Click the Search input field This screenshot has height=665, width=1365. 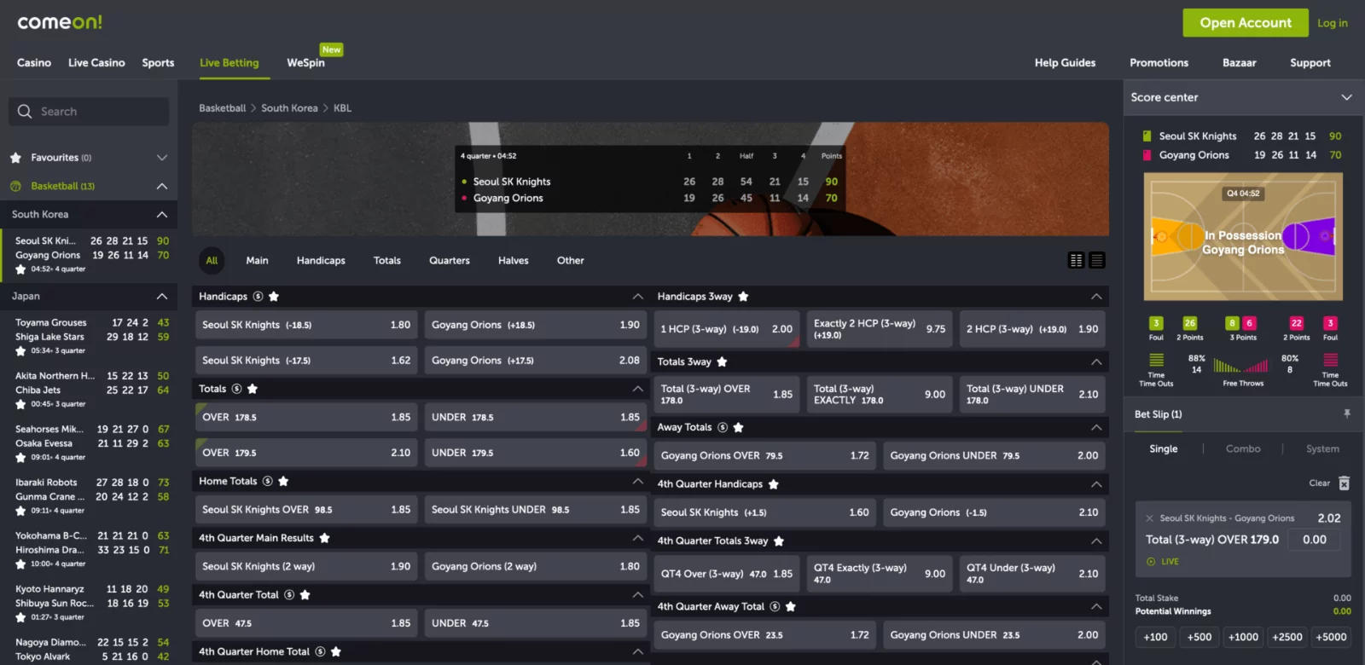pyautogui.click(x=89, y=112)
